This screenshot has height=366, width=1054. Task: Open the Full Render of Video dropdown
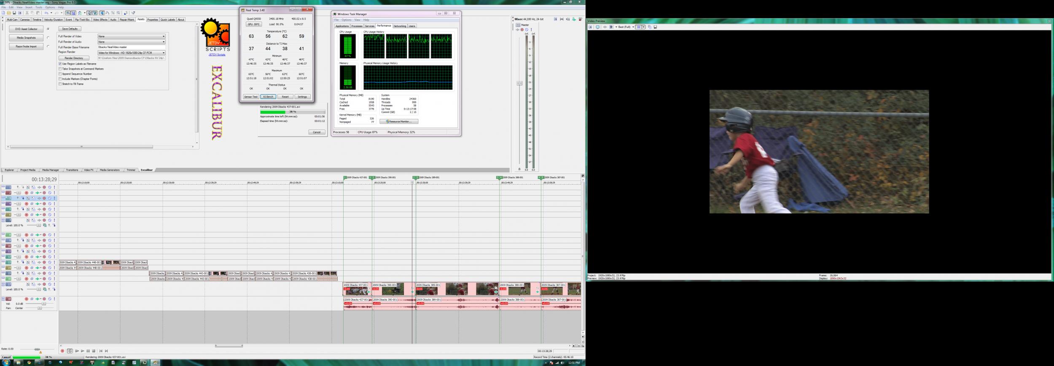[x=164, y=36]
